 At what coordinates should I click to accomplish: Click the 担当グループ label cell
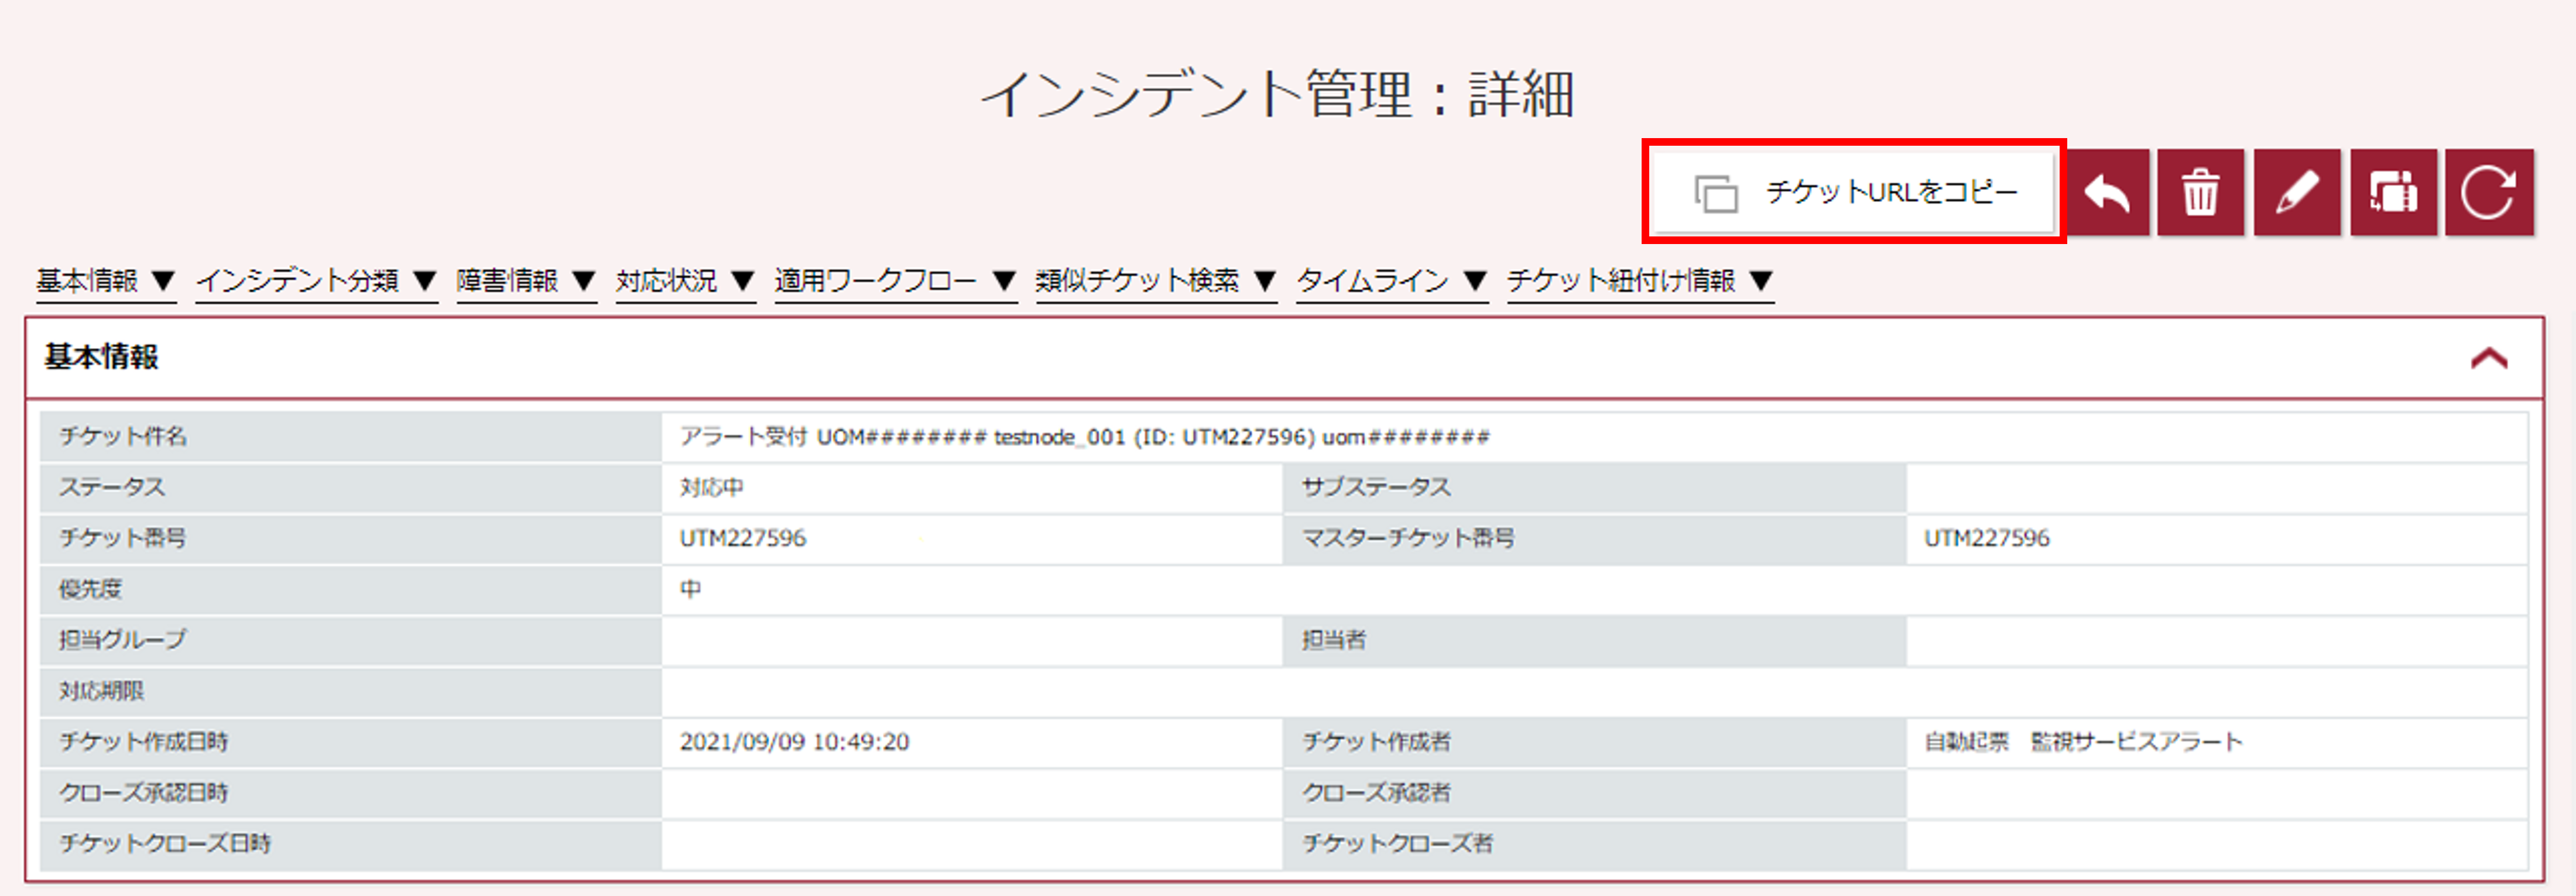click(x=351, y=640)
